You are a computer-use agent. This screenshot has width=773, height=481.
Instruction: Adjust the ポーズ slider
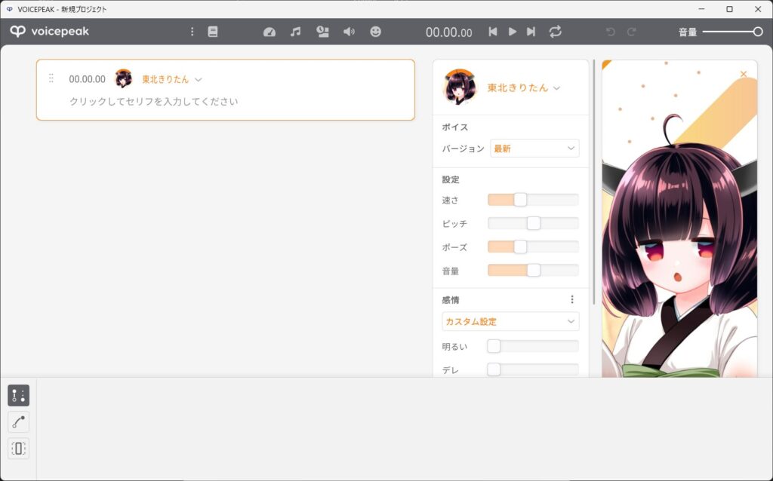(x=533, y=247)
